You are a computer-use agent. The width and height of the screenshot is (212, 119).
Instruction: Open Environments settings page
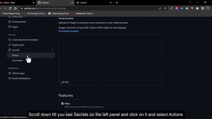tap(19, 21)
